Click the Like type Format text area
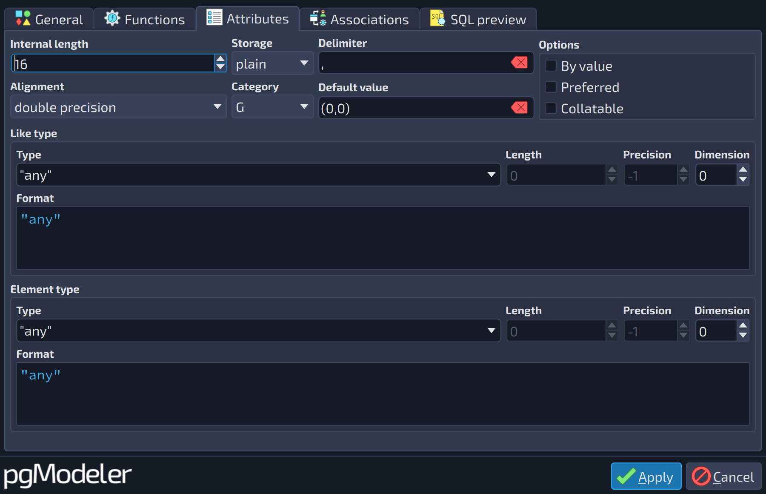 [383, 238]
